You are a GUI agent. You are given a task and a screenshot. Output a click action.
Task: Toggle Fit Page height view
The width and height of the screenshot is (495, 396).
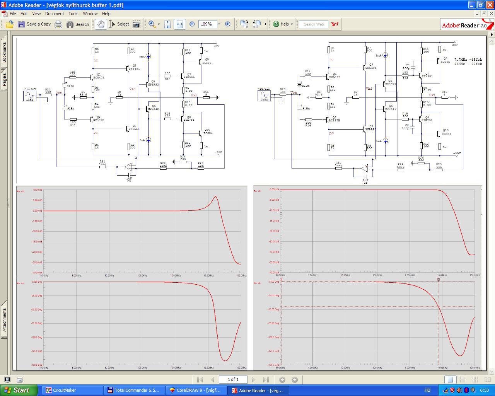[167, 24]
